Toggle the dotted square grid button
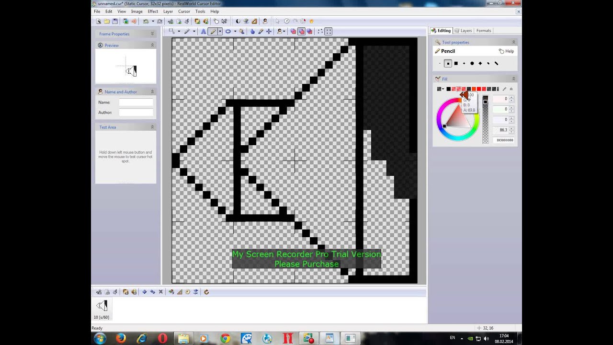The width and height of the screenshot is (613, 345). [x=329, y=31]
